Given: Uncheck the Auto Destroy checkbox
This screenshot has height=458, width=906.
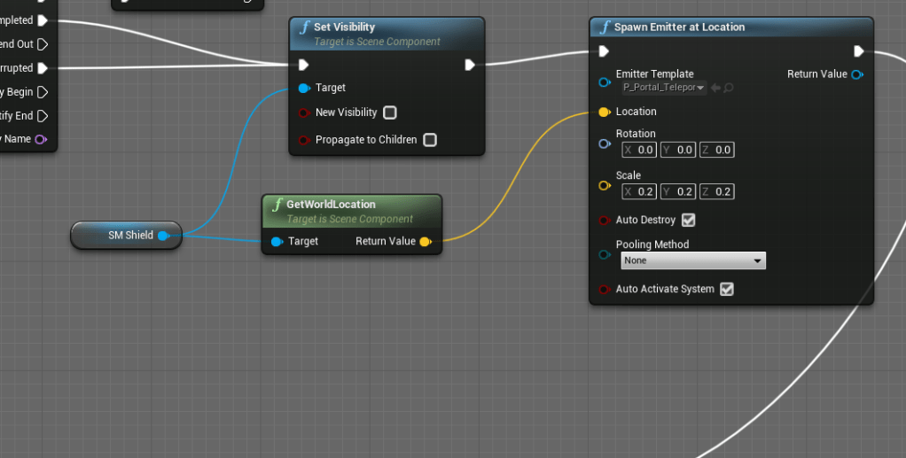Looking at the screenshot, I should click(x=688, y=221).
